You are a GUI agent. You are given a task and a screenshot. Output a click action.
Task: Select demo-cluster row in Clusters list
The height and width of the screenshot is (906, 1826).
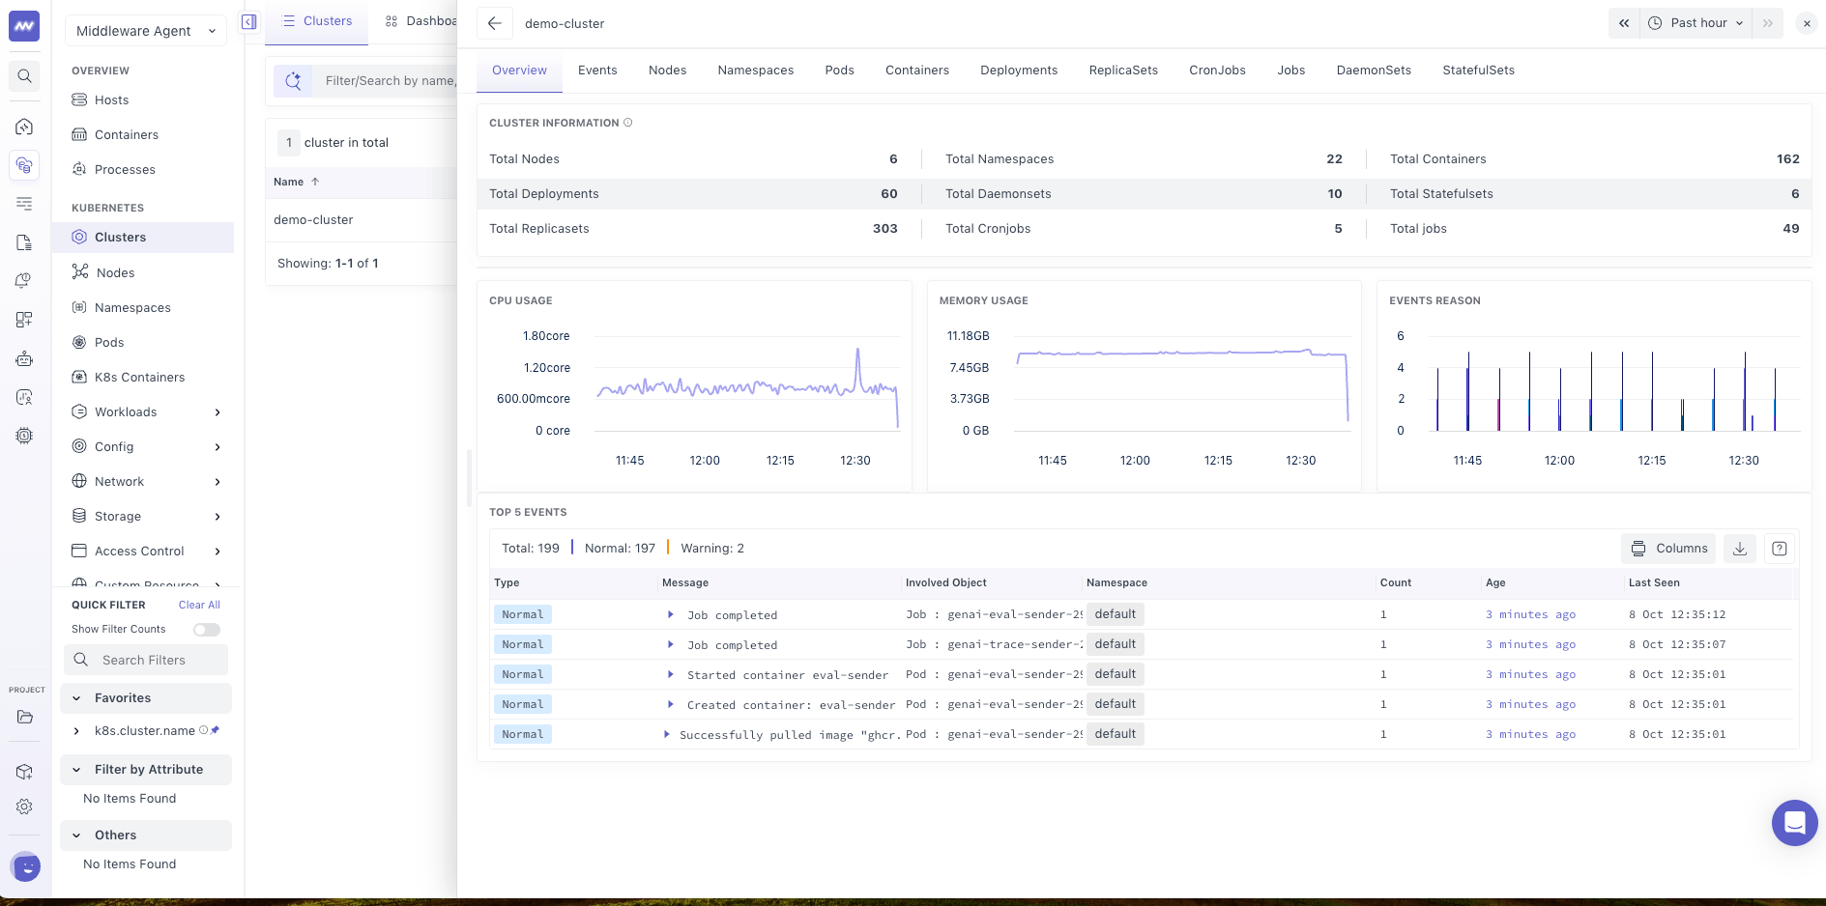click(x=361, y=220)
